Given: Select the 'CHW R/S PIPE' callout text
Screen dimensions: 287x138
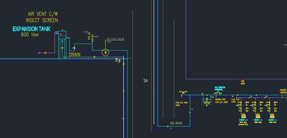Looking at the screenshot, I should click(x=182, y=103).
